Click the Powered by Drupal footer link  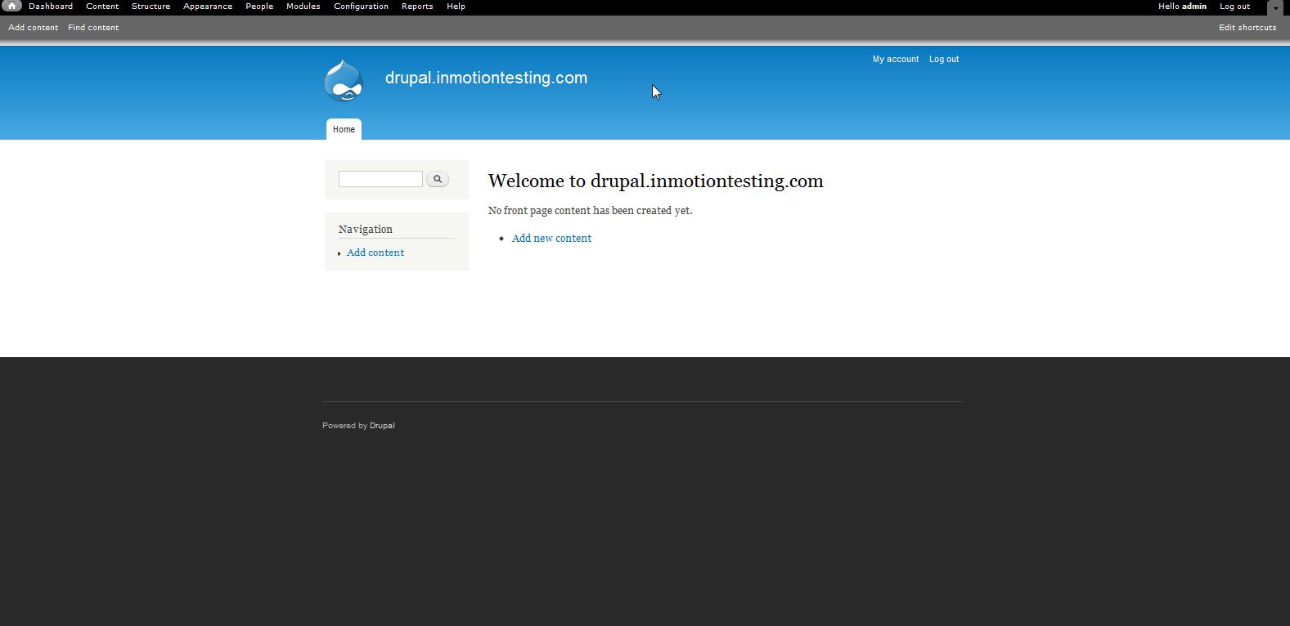pyautogui.click(x=382, y=426)
